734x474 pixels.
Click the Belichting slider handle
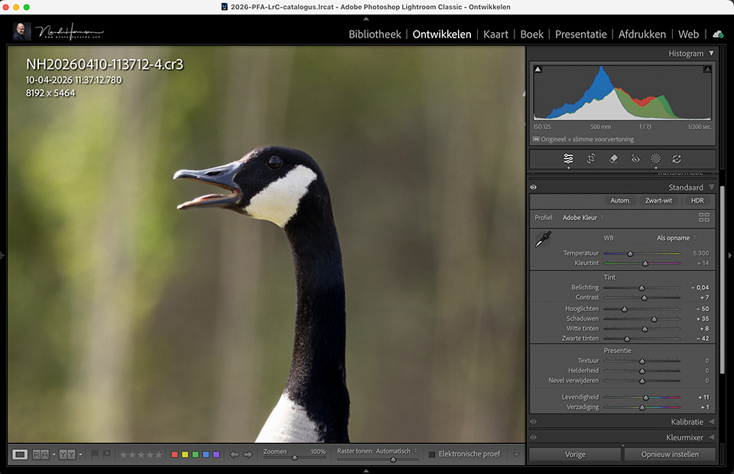(641, 287)
